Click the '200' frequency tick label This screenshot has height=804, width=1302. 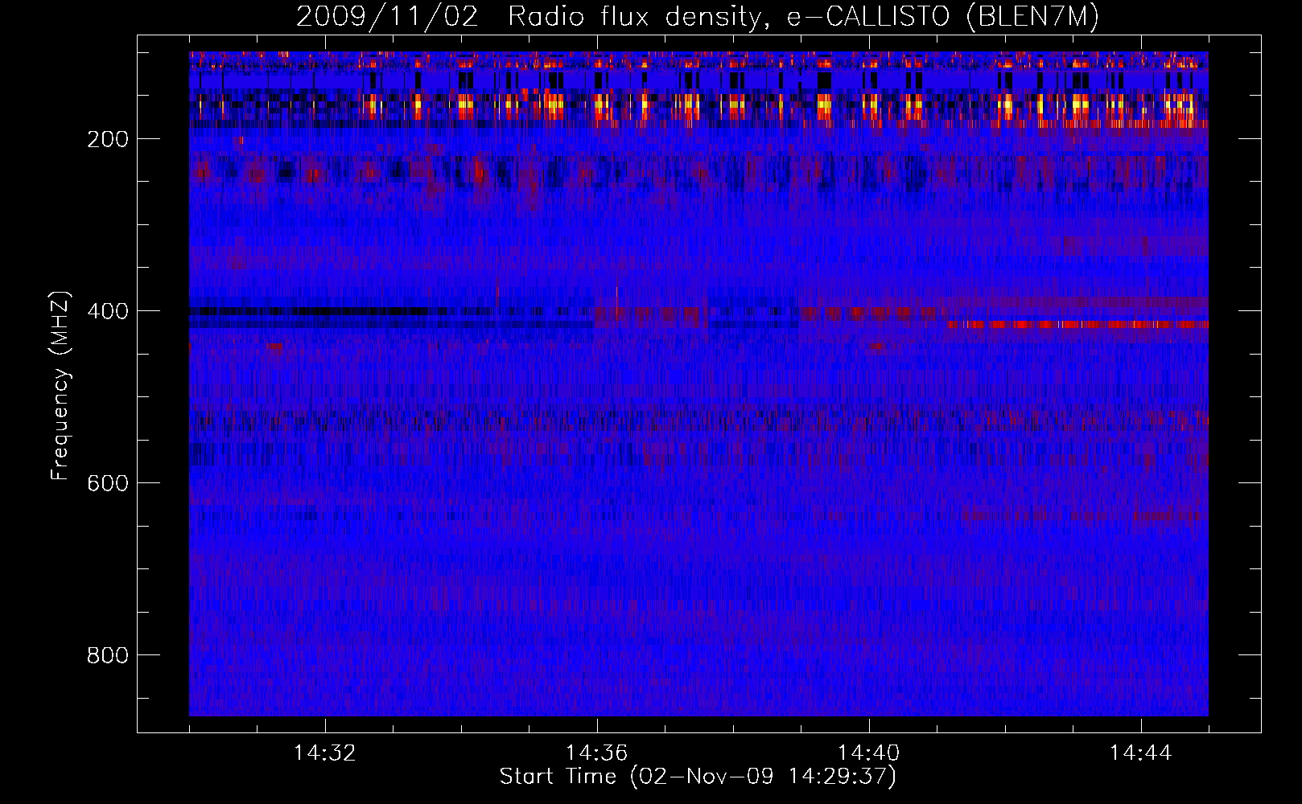(x=108, y=139)
